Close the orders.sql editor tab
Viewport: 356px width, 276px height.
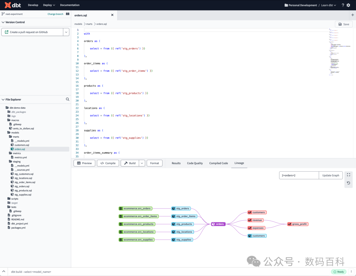click(x=112, y=15)
